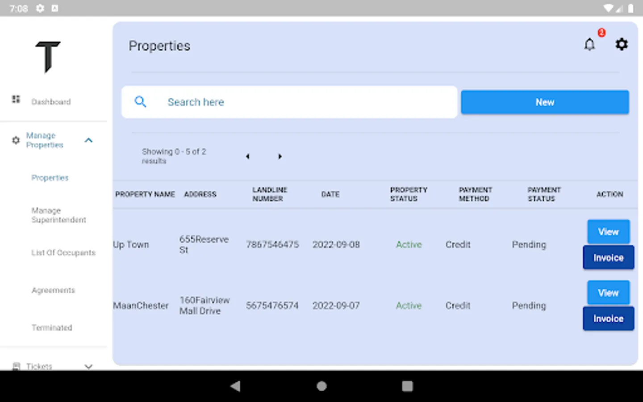Open settings via the gear icon
The image size is (643, 402).
(x=622, y=44)
